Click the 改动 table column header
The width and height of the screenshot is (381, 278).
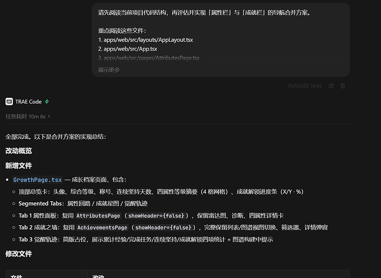point(98,276)
